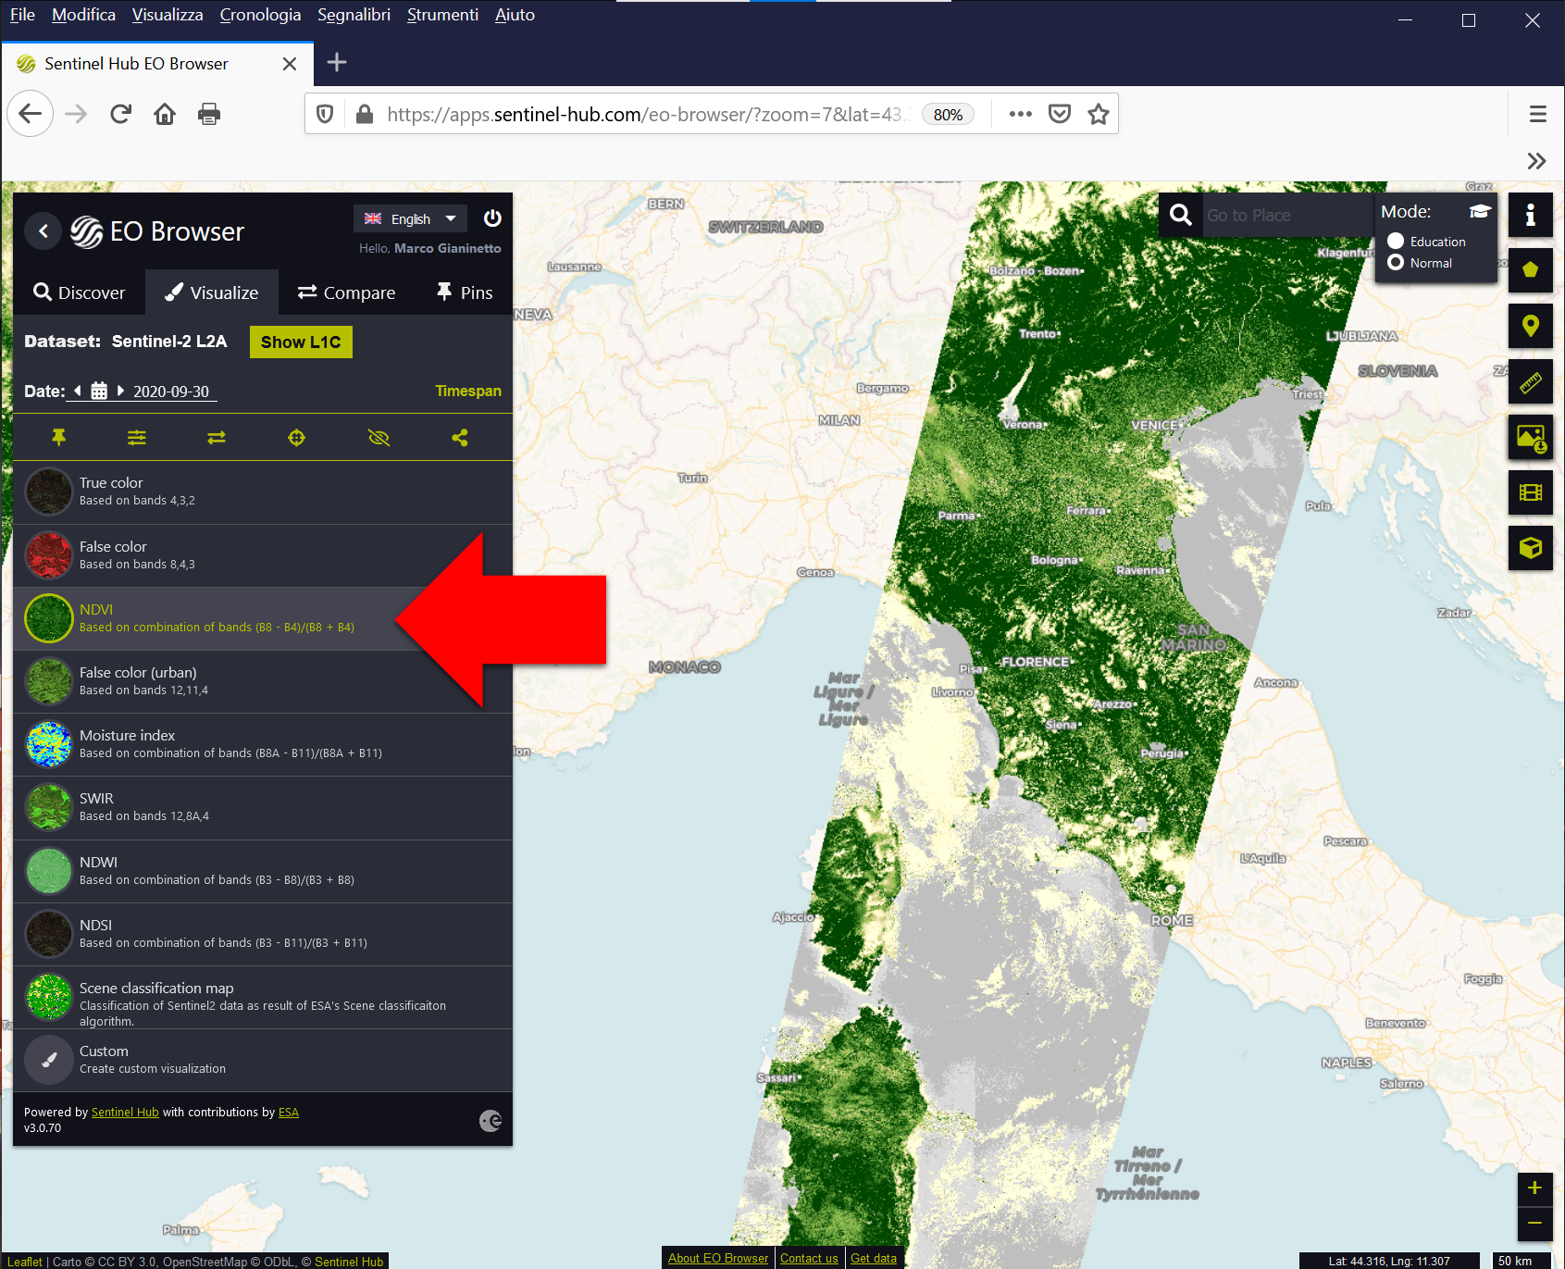Open the Segnalibri menu
This screenshot has width=1565, height=1269.
tap(354, 15)
